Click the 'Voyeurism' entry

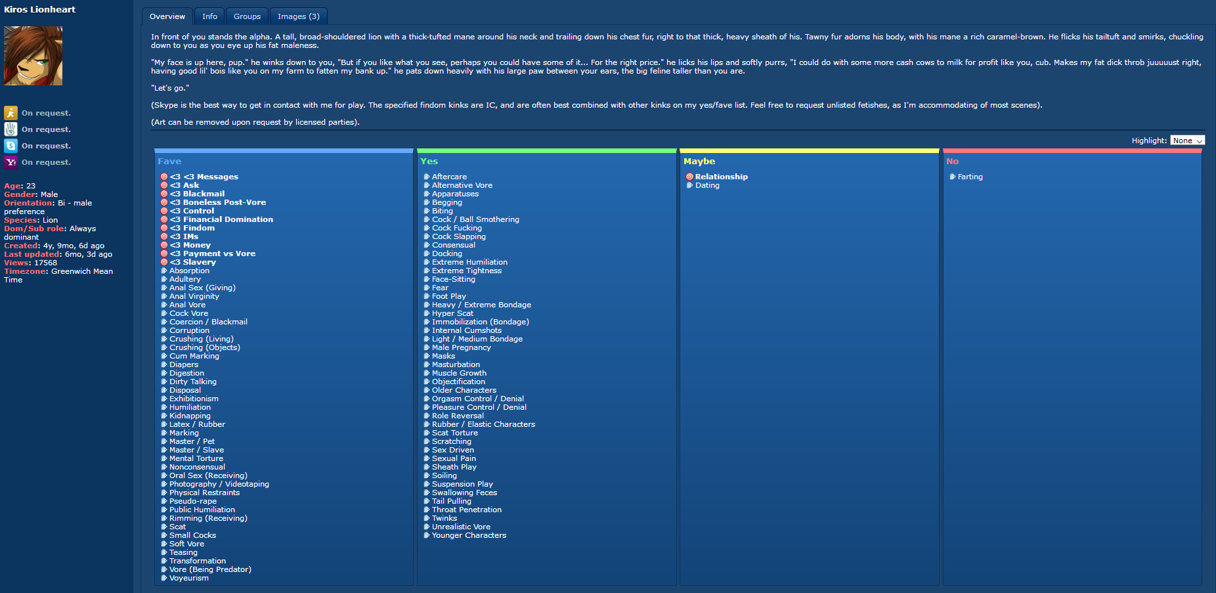coord(189,578)
